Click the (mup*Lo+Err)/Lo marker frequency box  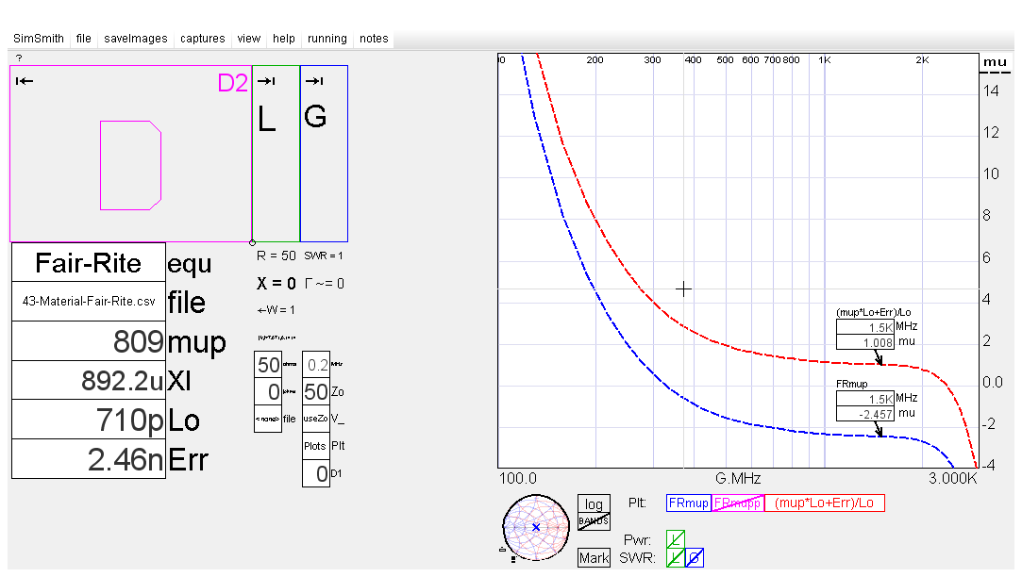865,327
